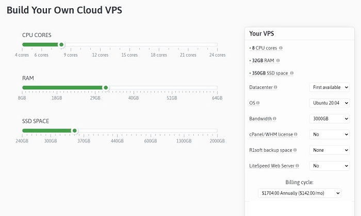The height and width of the screenshot is (216, 361).
Task: Click the LiteSpeed Web Server label link
Action: click(272, 166)
